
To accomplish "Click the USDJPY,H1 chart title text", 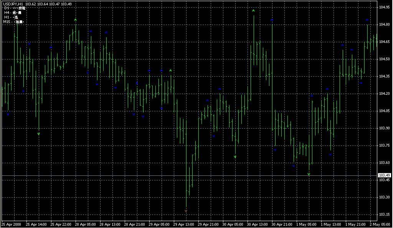I will [x=13, y=3].
